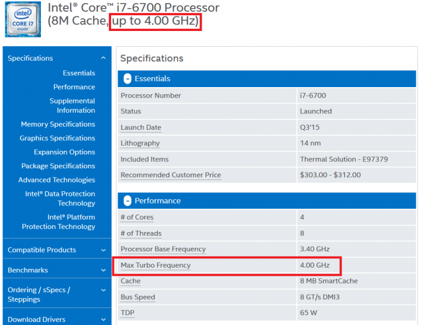The width and height of the screenshot is (421, 325).
Task: Click the TDP definition link
Action: pyautogui.click(x=127, y=313)
